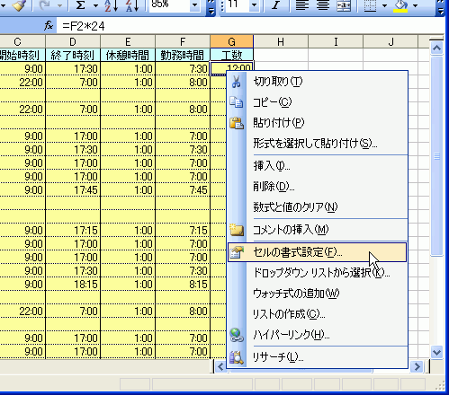Choose 貼り付け(P) from the context menu
Image resolution: width=449 pixels, height=395 pixels.
click(x=318, y=123)
